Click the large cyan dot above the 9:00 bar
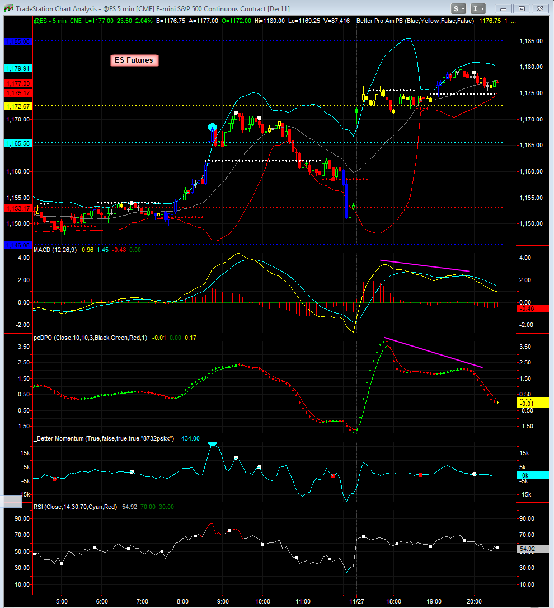 point(212,127)
